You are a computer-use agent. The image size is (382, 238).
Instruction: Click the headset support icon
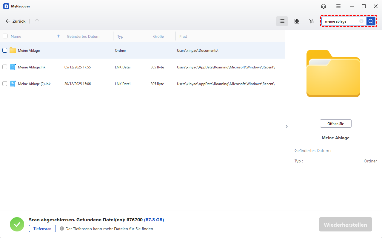tap(324, 6)
